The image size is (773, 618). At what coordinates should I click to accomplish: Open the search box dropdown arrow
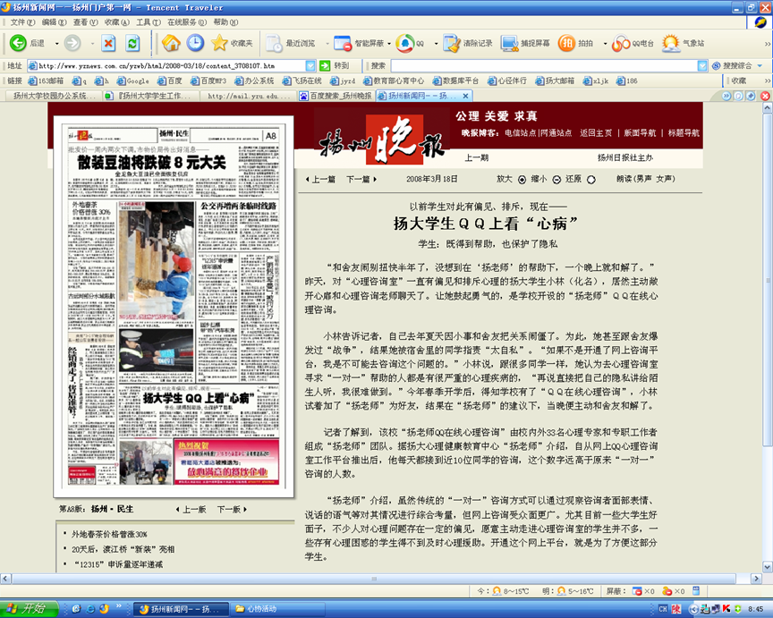click(702, 66)
